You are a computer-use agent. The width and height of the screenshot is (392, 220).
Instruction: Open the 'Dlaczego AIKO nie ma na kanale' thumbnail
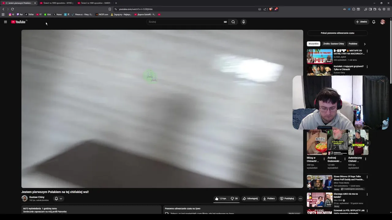coord(319,200)
